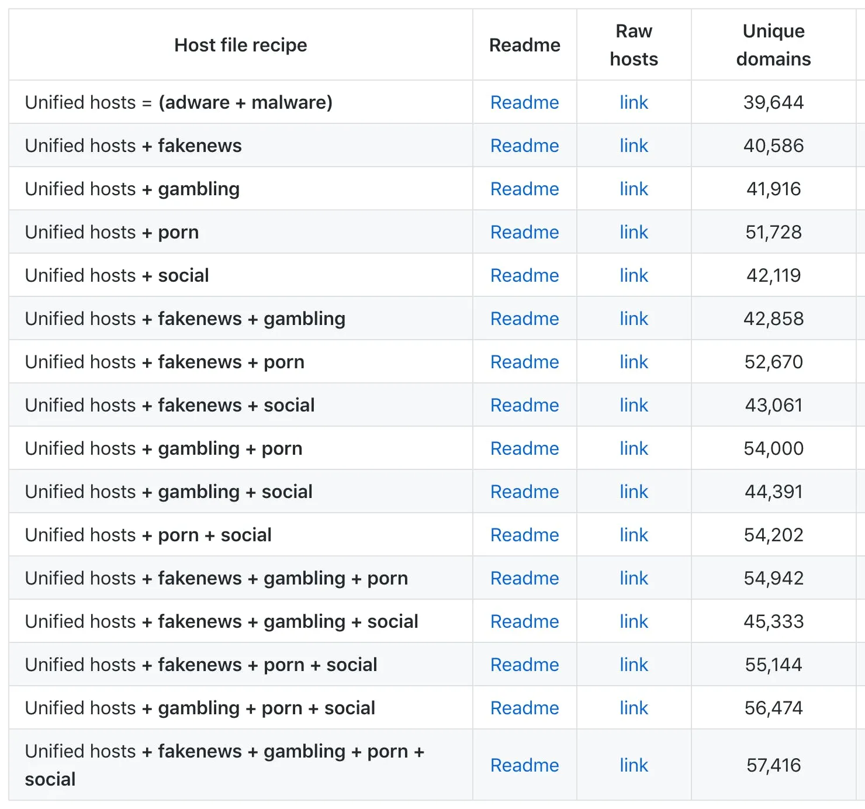Click raw hosts link for Unified hosts + porn
Screen dimensions: 865x809
tap(634, 232)
